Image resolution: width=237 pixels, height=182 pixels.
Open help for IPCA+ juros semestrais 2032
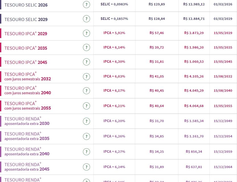[x=86, y=77]
